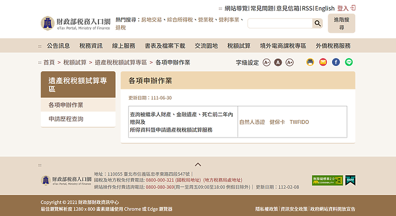This screenshot has height=216, width=396.
Task: Open 常見問題 FAQ link
Action: click(262, 8)
